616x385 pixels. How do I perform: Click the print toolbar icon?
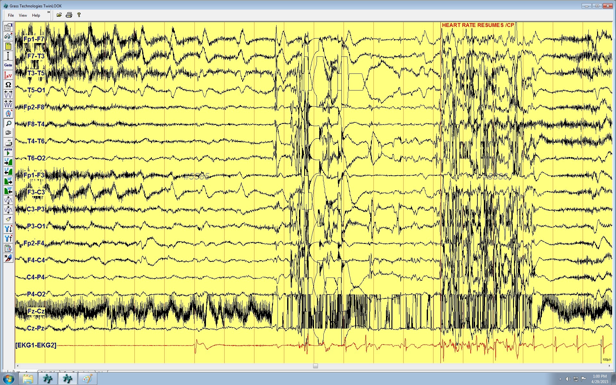pos(69,15)
